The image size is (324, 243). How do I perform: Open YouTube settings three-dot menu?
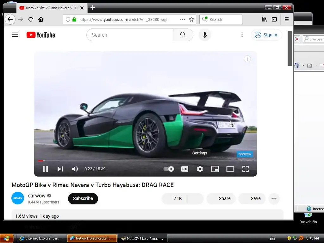click(242, 35)
